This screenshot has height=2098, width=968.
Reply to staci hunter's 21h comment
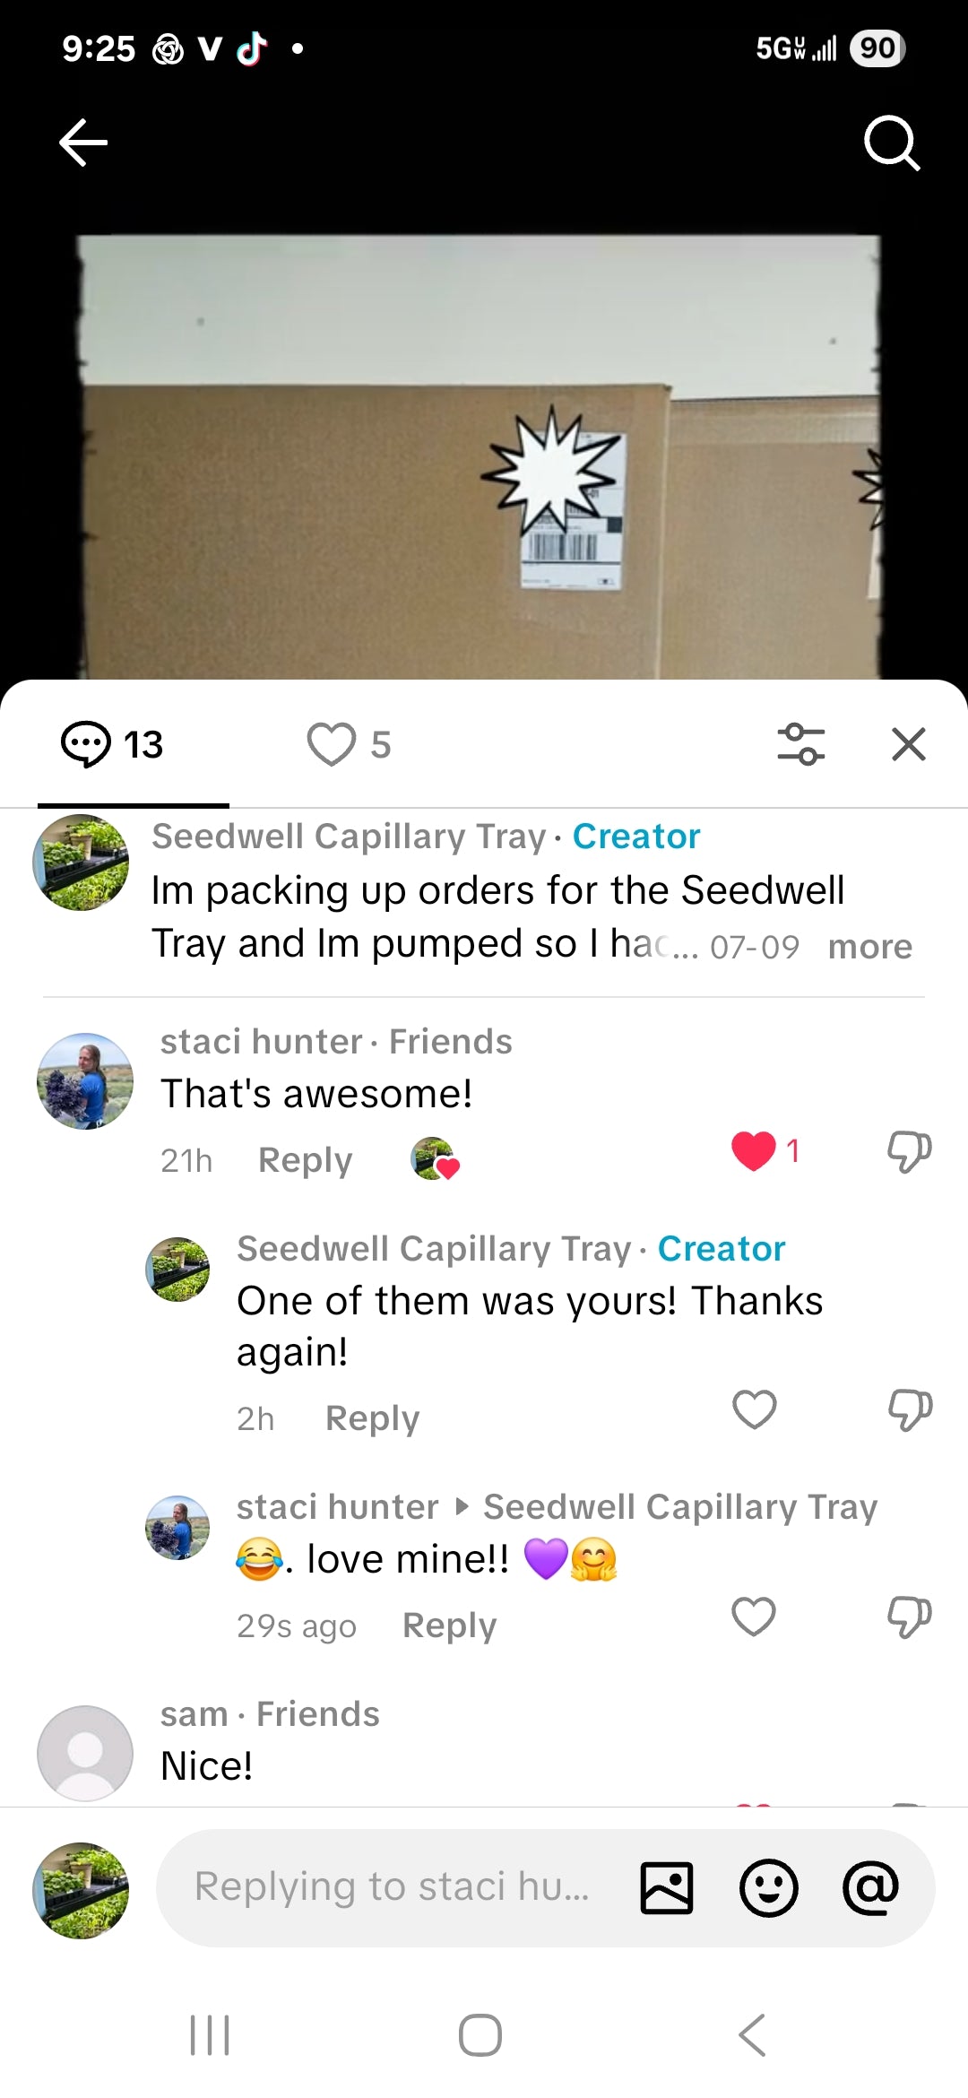point(305,1160)
